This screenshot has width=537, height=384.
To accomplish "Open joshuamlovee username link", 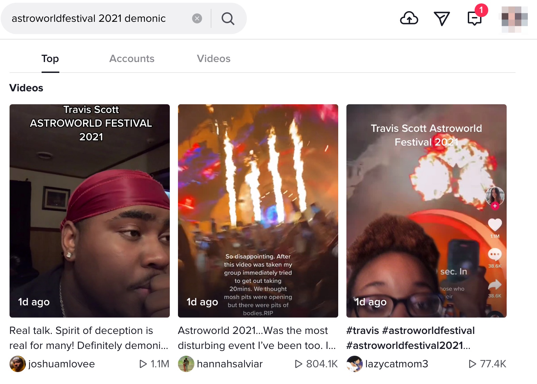I will tap(61, 364).
